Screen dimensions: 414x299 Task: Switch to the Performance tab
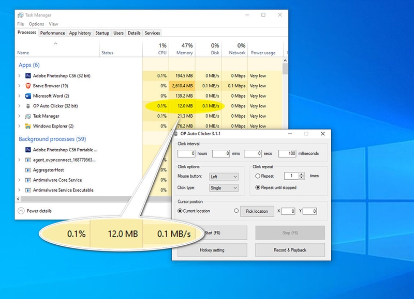tap(53, 33)
